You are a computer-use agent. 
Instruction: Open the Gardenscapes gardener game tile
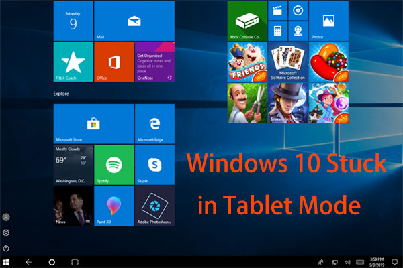pyautogui.click(x=247, y=103)
